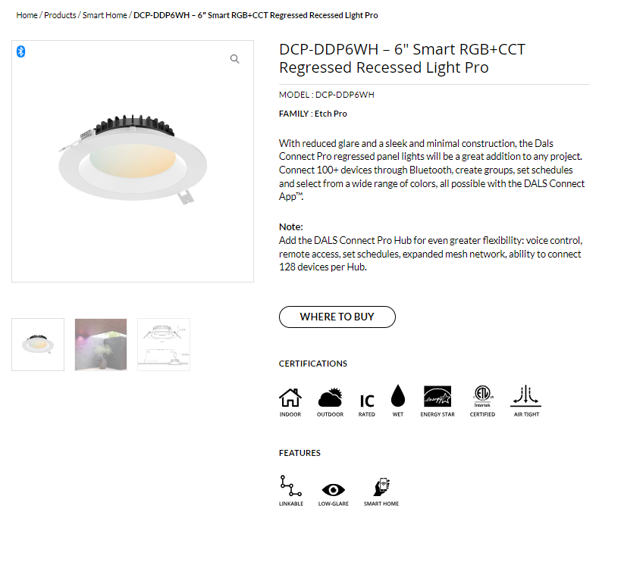The width and height of the screenshot is (624, 562).
Task: Click the Indoor house certification icon
Action: [x=290, y=398]
